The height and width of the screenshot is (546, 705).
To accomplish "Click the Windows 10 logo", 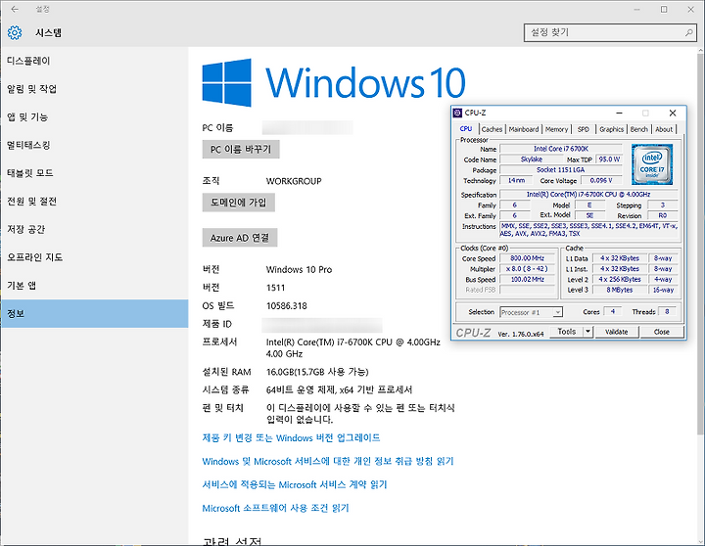I will [x=334, y=83].
